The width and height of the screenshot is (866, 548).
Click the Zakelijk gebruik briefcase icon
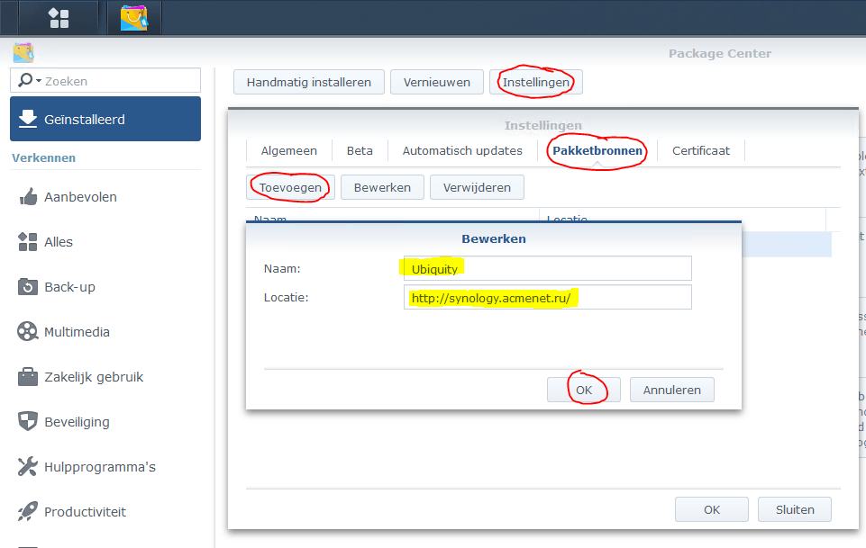click(x=28, y=376)
